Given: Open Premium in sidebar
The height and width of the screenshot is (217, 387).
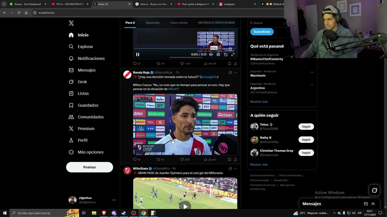Looking at the screenshot, I should (81, 128).
